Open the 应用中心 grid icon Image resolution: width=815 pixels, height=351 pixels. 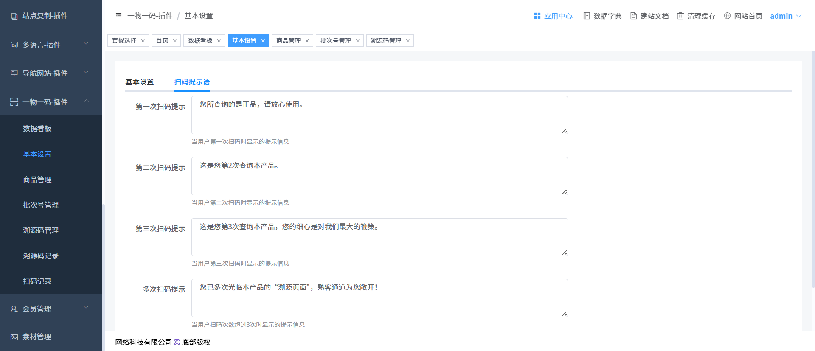click(x=537, y=16)
